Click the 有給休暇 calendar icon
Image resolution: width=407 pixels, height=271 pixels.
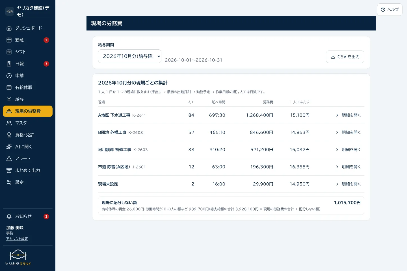click(x=9, y=87)
